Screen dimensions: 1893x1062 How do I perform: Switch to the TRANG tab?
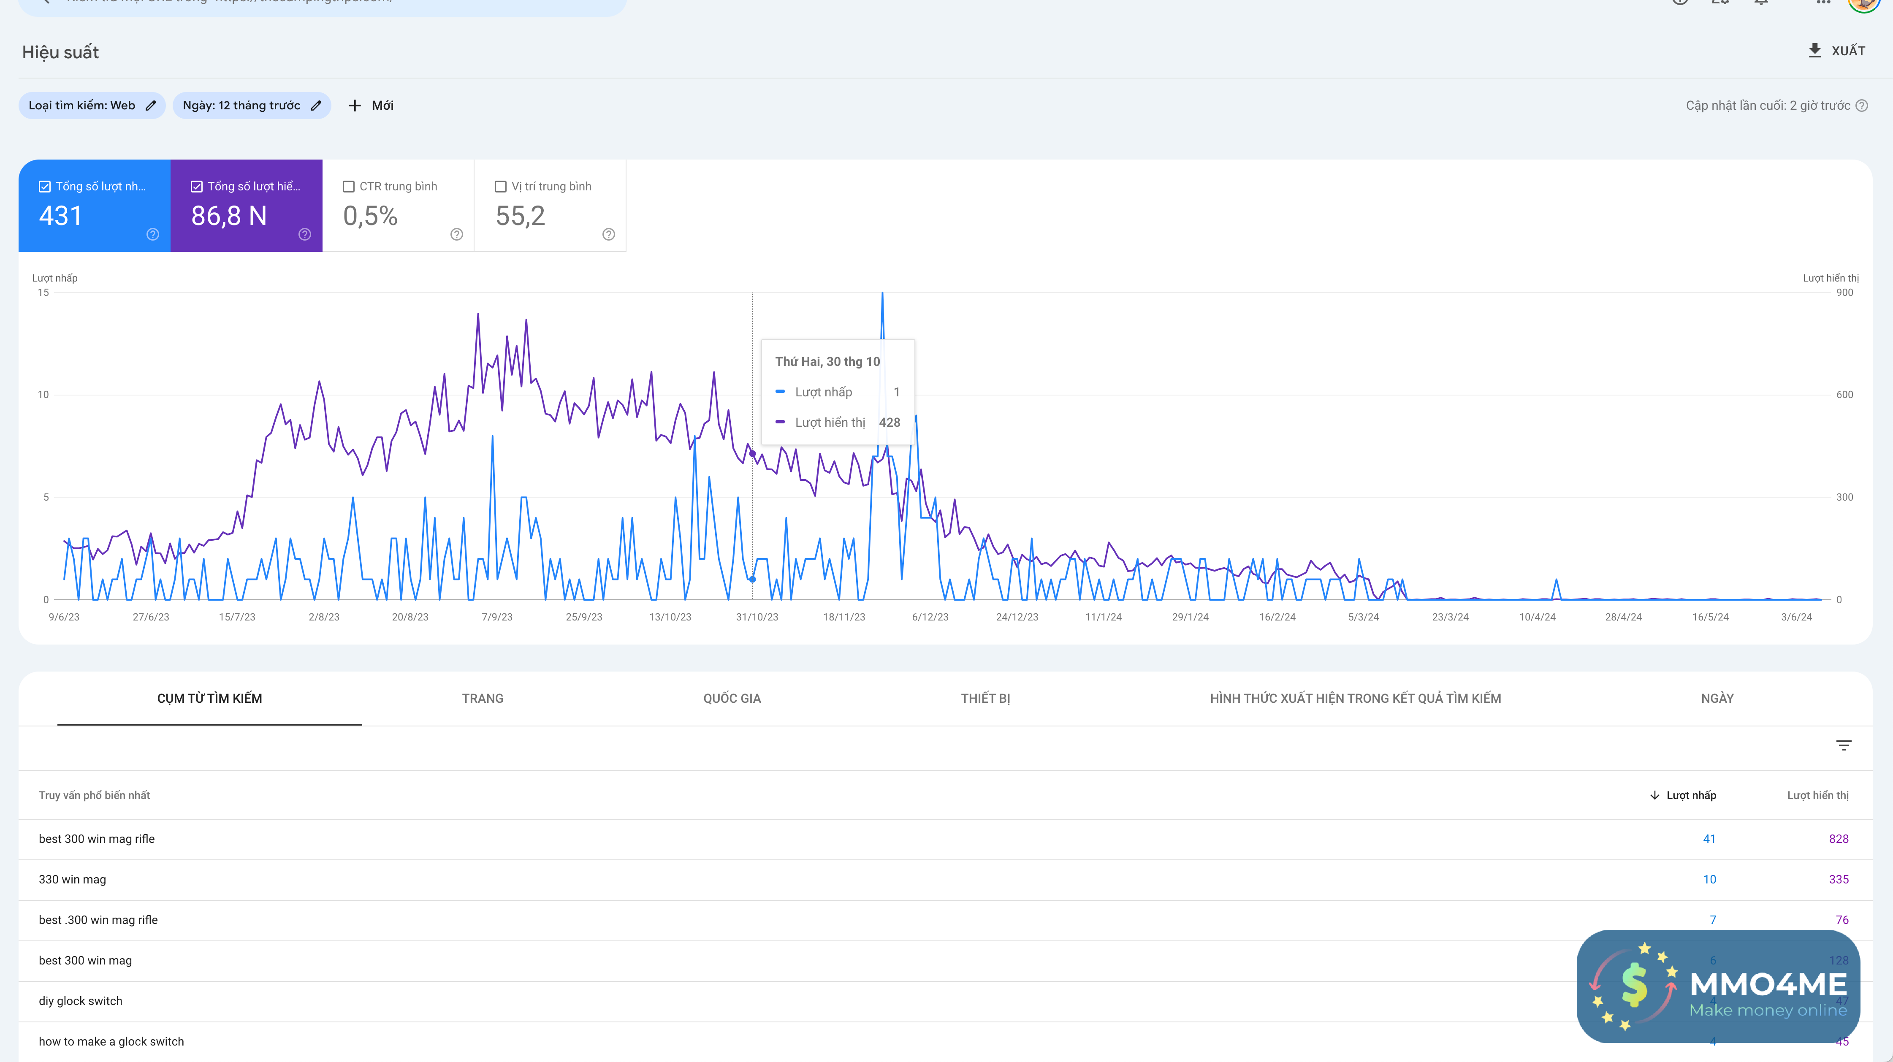coord(482,698)
